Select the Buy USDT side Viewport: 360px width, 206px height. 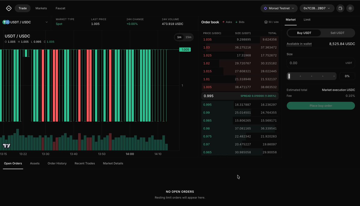coord(304,33)
